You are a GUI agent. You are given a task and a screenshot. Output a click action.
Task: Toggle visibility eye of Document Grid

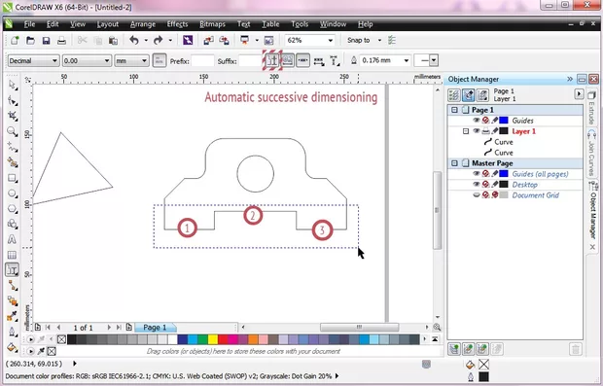[477, 194]
